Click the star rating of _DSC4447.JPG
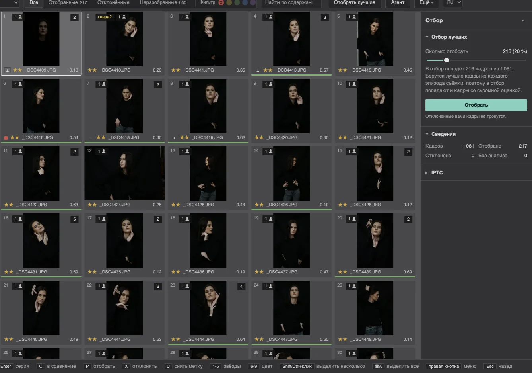Viewport: 532px width, 373px height. pyautogui.click(x=259, y=339)
